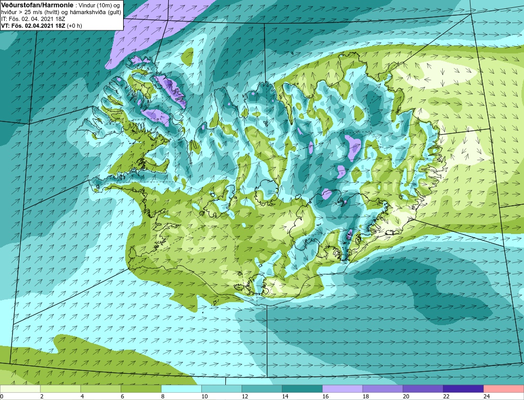Viewport: 524px width, 400px height.
Task: Click the 20–22 m/s violet legend swatch
Action: click(x=423, y=389)
